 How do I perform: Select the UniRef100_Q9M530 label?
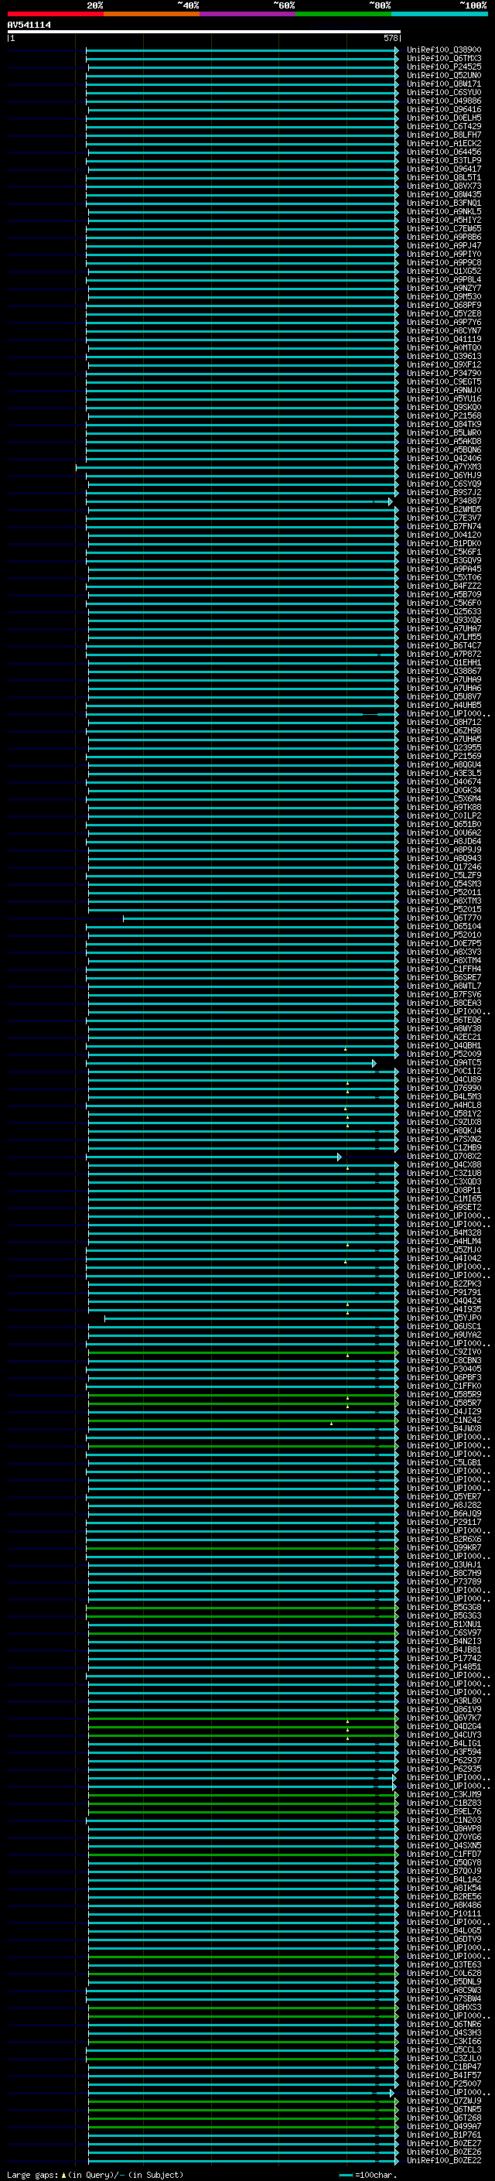pyautogui.click(x=444, y=296)
